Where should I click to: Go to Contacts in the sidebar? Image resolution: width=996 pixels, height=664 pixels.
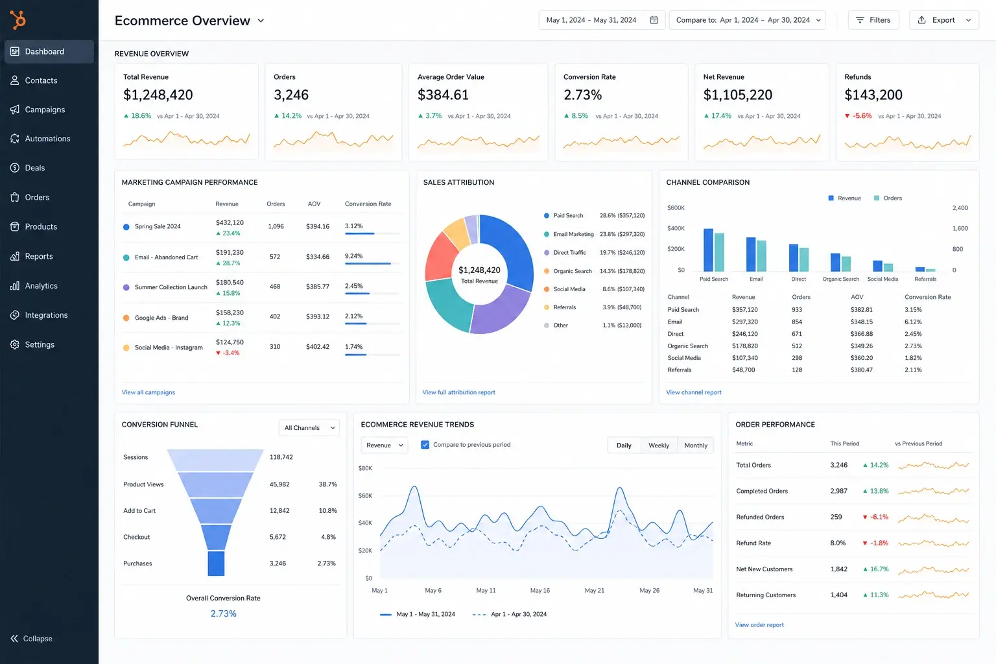tap(49, 80)
